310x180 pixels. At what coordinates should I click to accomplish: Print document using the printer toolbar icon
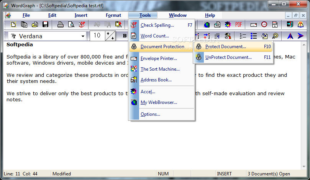tap(60, 24)
